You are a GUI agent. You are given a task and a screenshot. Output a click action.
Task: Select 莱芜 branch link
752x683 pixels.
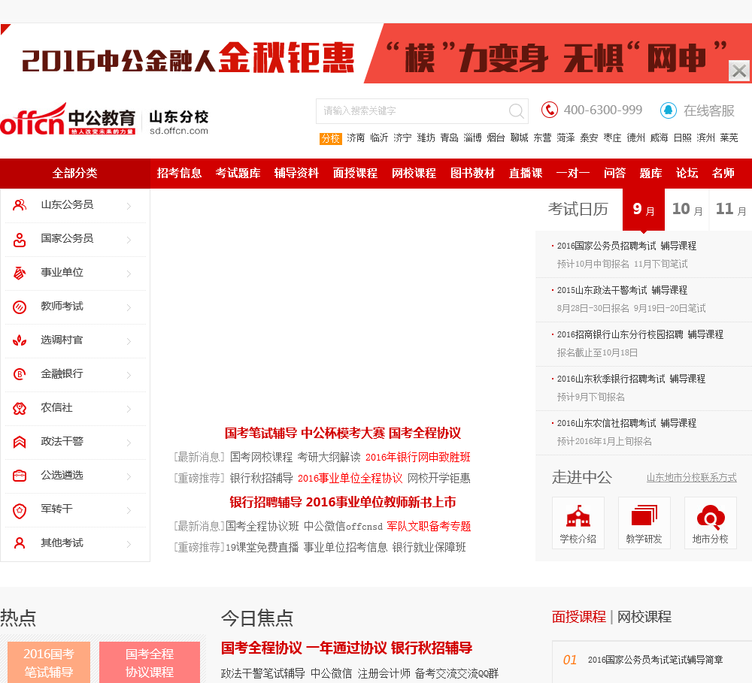729,138
